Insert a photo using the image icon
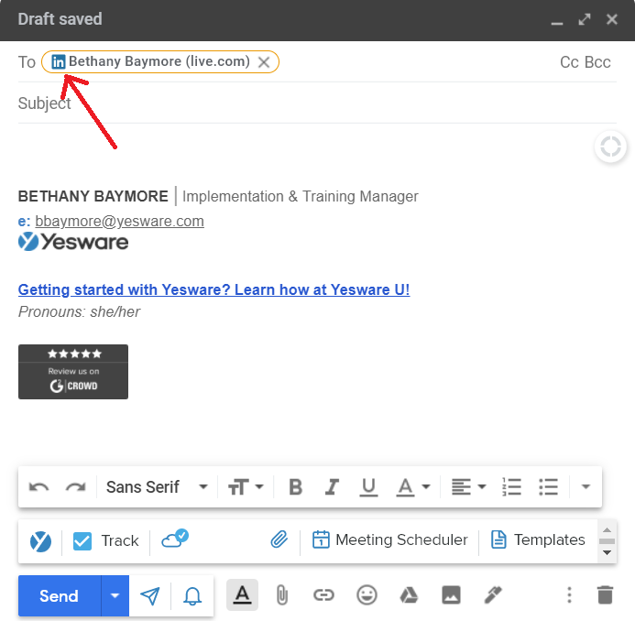635x621 pixels. (x=451, y=595)
